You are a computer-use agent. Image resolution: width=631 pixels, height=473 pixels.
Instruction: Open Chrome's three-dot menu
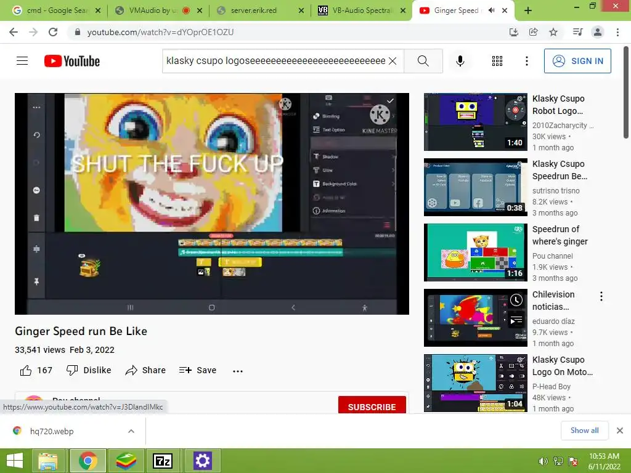[617, 32]
